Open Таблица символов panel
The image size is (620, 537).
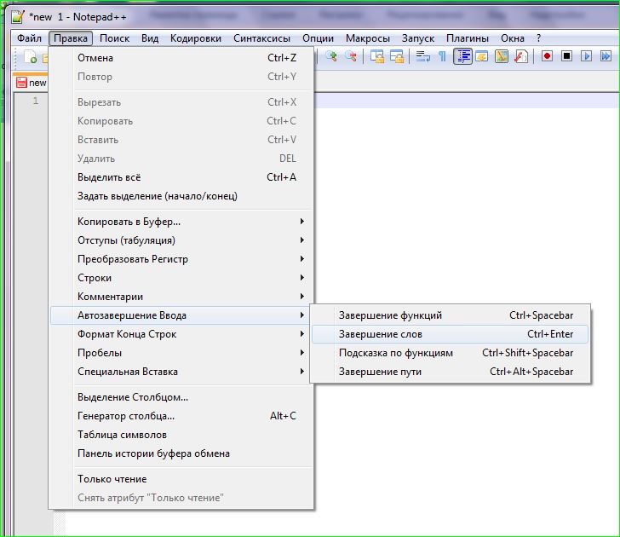[182, 435]
